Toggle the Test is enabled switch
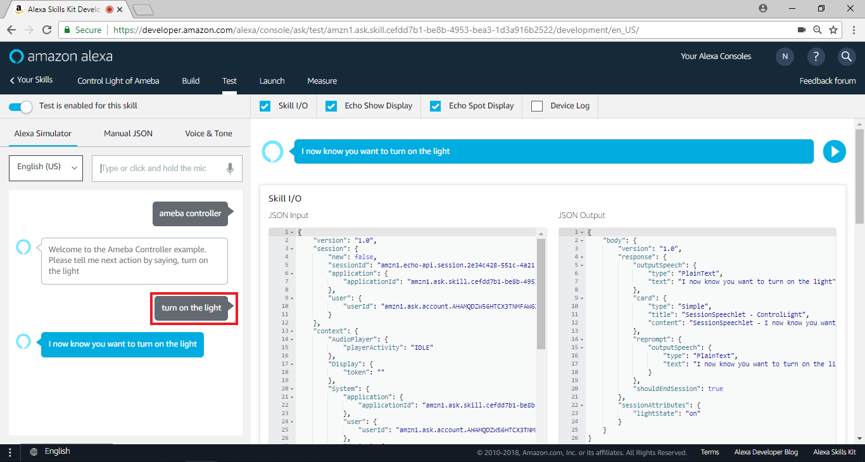Viewport: 865px width, 462px height. click(20, 106)
